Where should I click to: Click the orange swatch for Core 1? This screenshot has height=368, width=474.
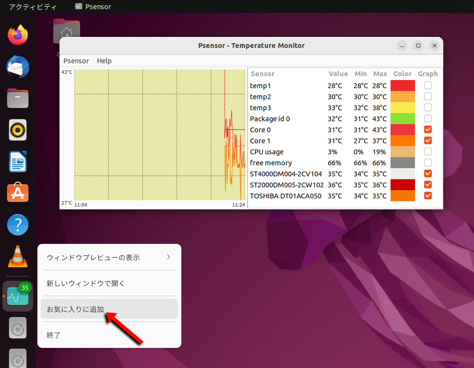[x=403, y=140]
